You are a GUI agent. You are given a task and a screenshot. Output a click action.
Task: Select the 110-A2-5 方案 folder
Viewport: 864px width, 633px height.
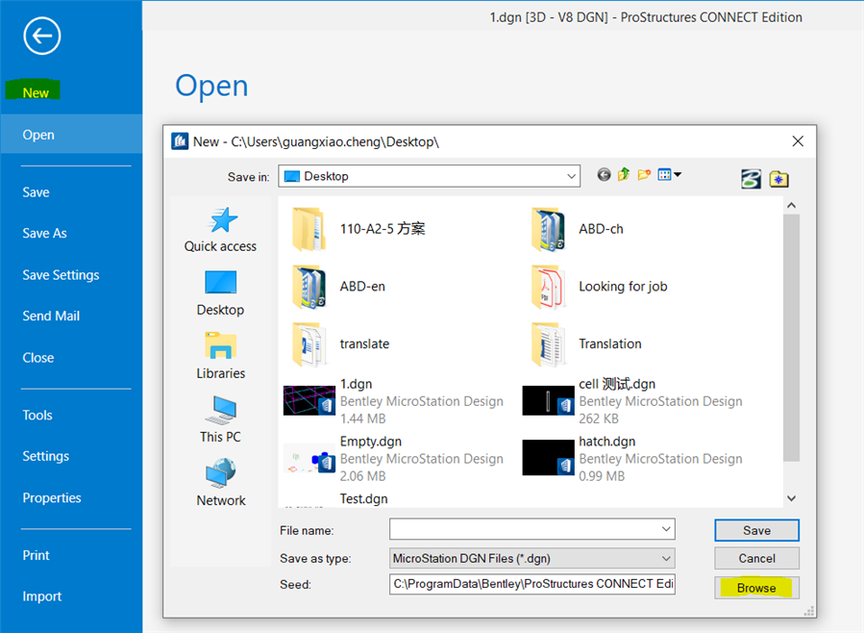tap(359, 229)
